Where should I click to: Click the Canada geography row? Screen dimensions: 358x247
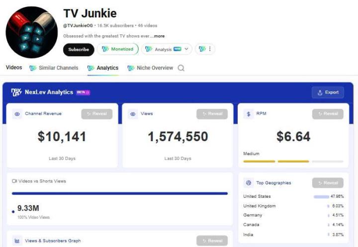click(x=293, y=225)
